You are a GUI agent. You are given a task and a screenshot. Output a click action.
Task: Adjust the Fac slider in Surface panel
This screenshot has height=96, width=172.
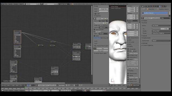pos(160,29)
